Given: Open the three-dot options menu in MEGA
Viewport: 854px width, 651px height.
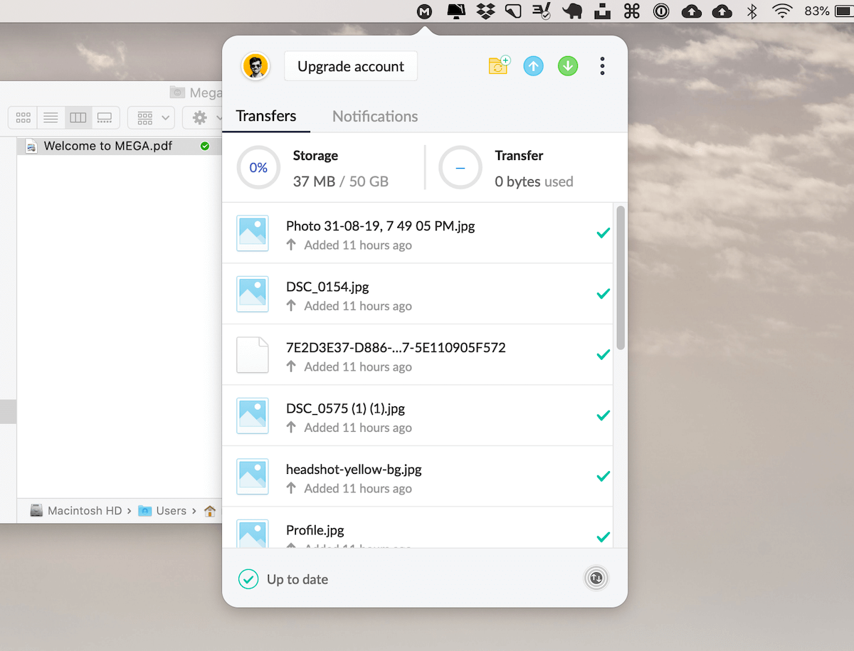Looking at the screenshot, I should (602, 65).
